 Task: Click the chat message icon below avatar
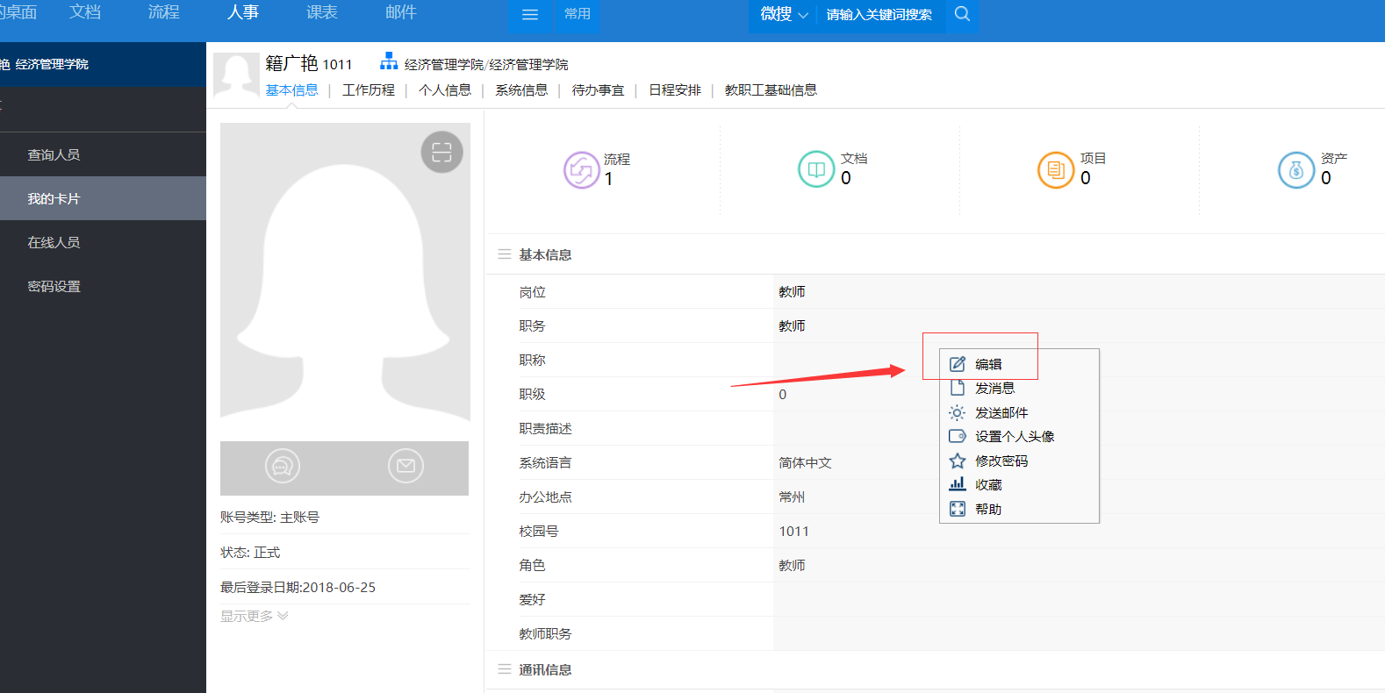(x=283, y=466)
